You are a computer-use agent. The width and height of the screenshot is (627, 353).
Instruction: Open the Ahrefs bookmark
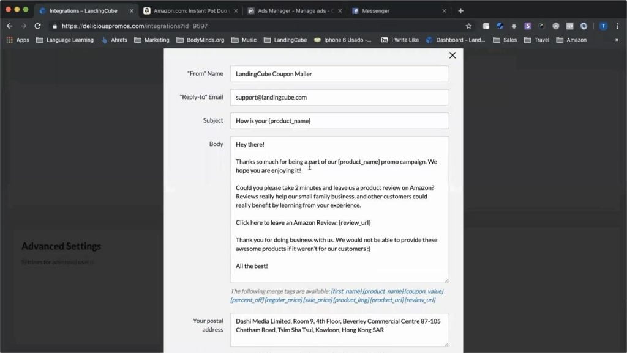[115, 40]
